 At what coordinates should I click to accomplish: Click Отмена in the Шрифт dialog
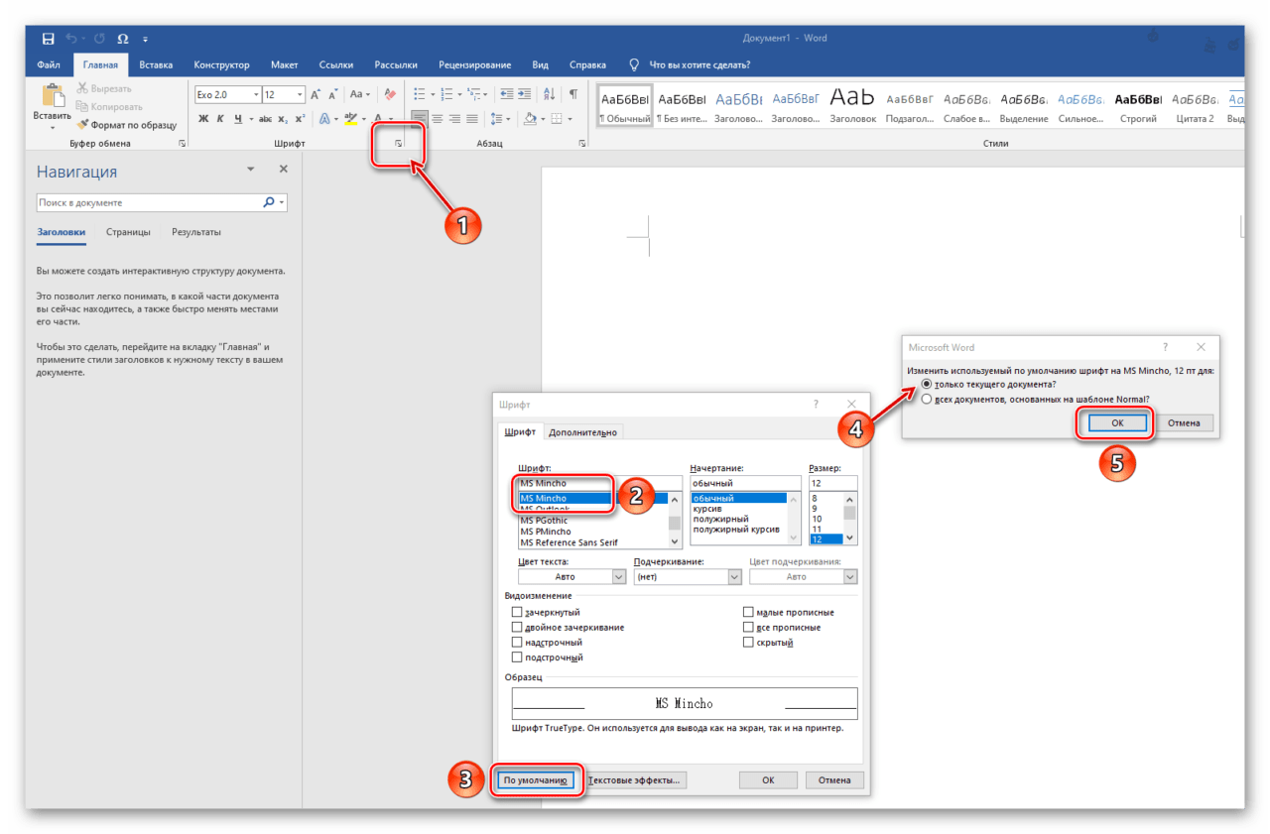pos(834,780)
